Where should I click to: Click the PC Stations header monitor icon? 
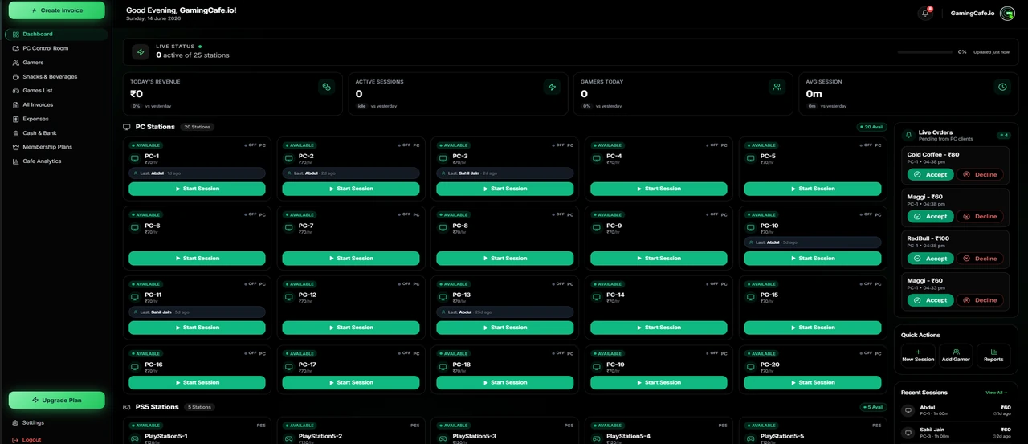(127, 127)
